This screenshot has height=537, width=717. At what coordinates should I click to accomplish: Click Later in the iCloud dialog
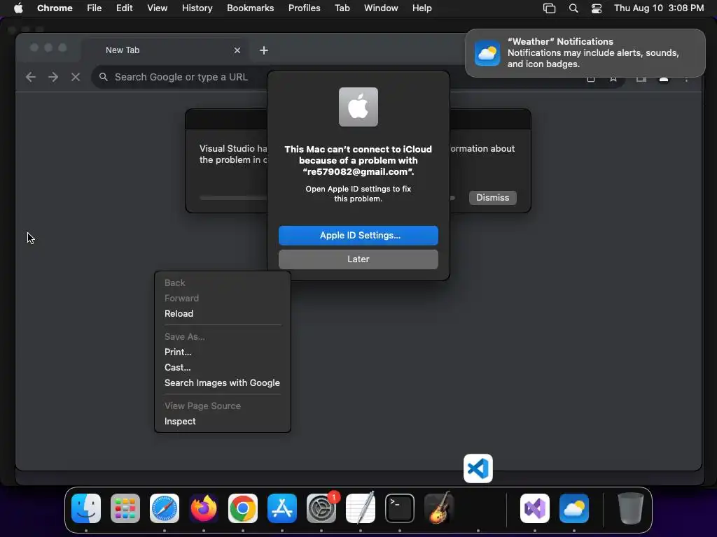[x=358, y=259]
